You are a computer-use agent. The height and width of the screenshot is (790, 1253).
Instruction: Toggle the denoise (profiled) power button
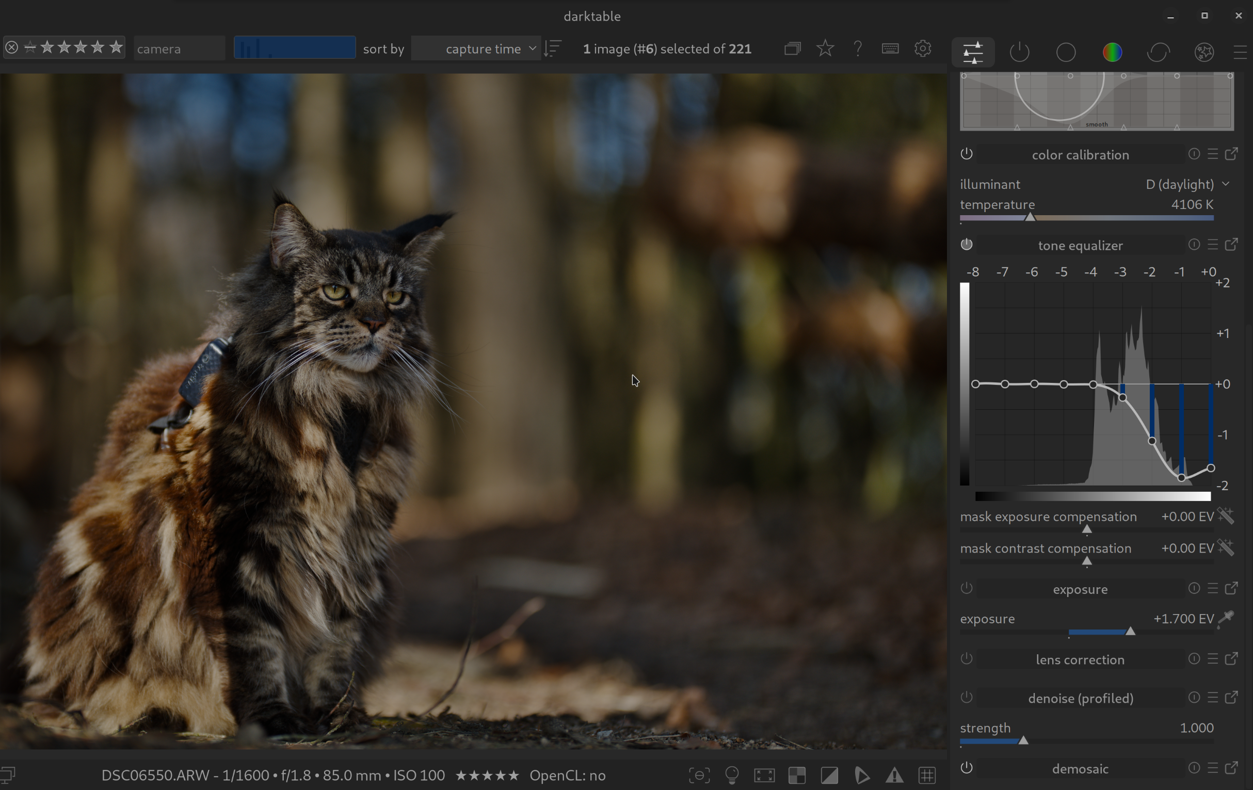click(966, 697)
